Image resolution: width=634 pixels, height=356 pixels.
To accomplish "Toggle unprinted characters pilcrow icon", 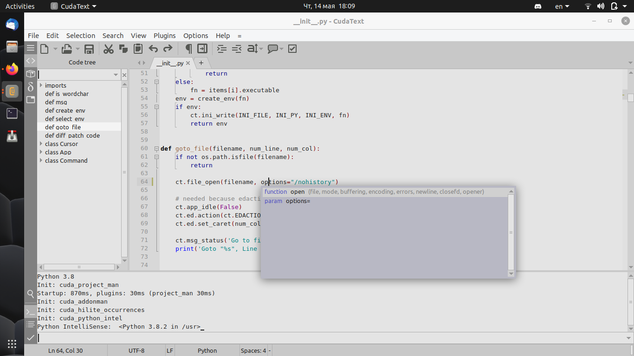I will pyautogui.click(x=188, y=49).
